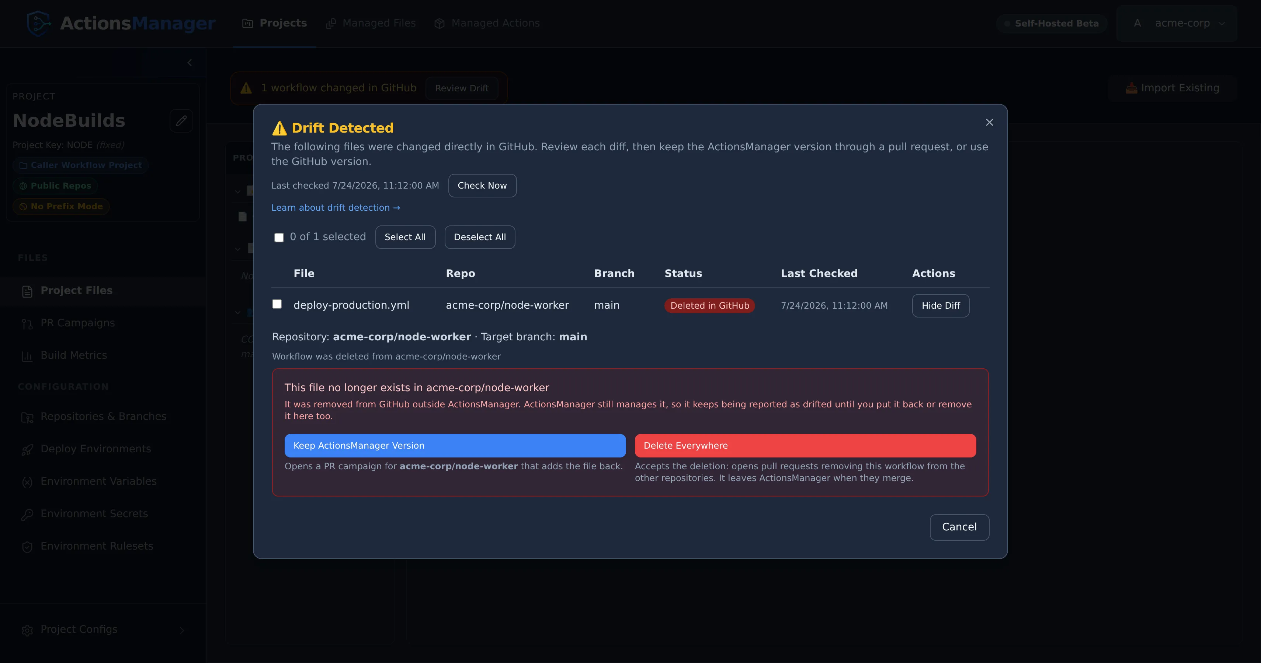Click the Environment Rulesets shield icon
The image size is (1261, 663).
(27, 547)
